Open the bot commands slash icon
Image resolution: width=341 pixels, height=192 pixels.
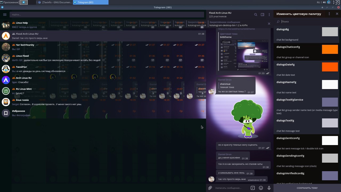tap(253, 188)
